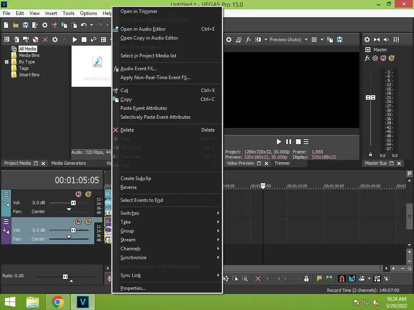
Task: Open the Undo history dropdown arrow
Action: 91,25
